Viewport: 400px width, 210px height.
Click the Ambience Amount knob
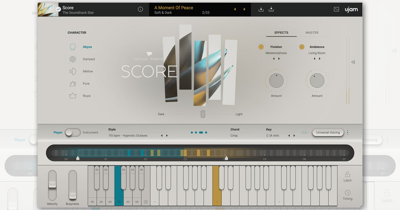click(x=317, y=80)
